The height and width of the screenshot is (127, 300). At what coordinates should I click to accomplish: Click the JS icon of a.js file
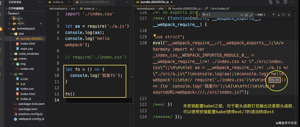[x=17, y=84]
